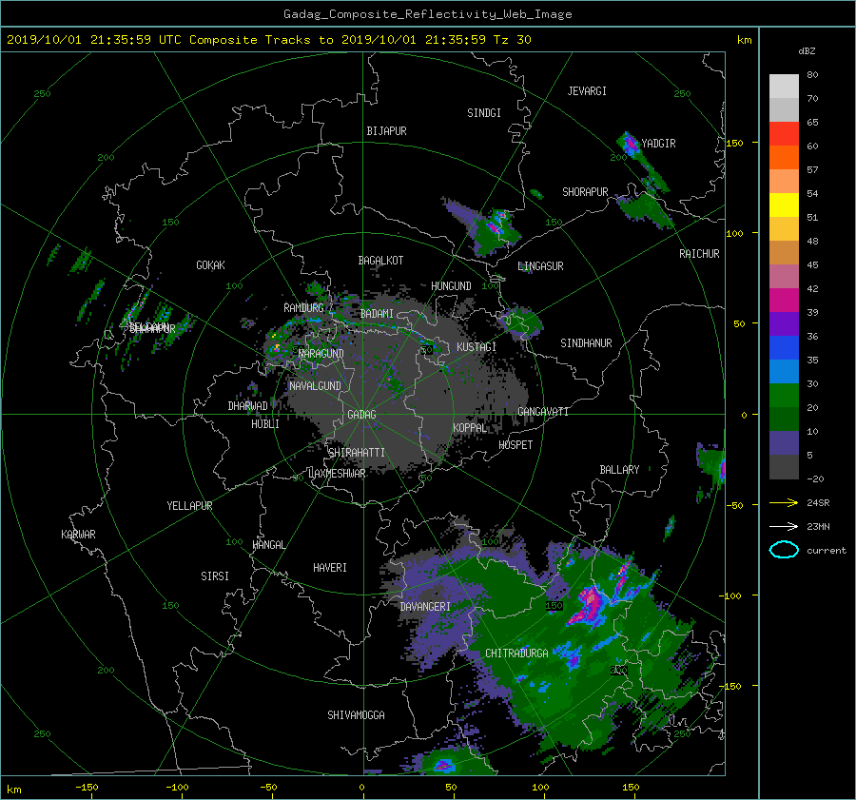Click the SIRSI city label
Image resolution: width=856 pixels, height=800 pixels.
click(215, 576)
